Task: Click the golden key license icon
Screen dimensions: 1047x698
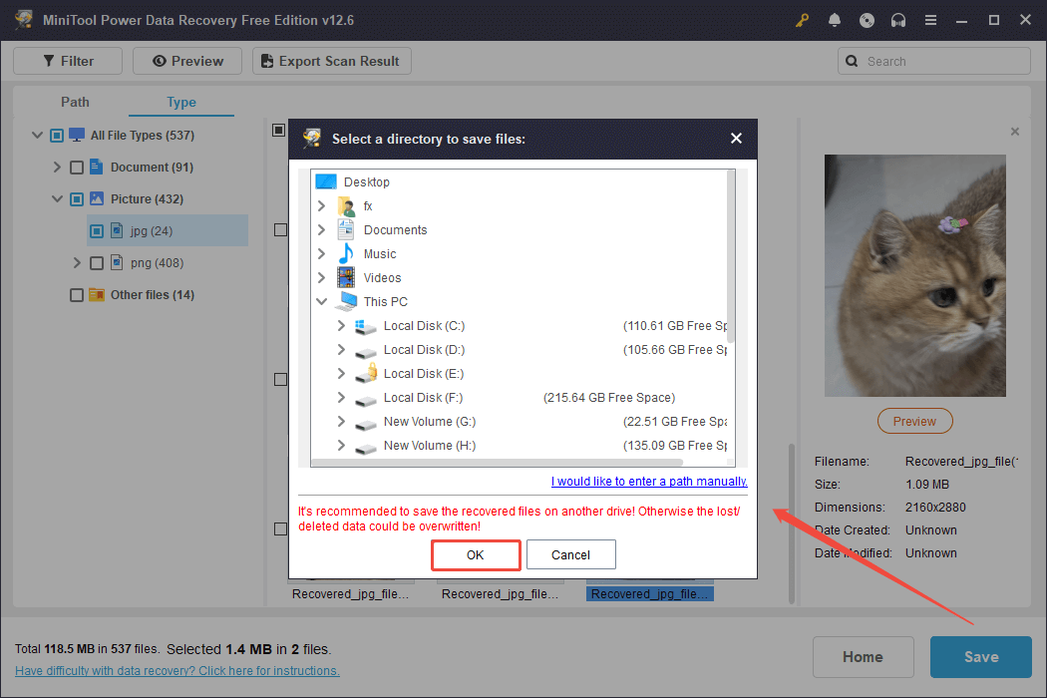Action: pos(802,19)
